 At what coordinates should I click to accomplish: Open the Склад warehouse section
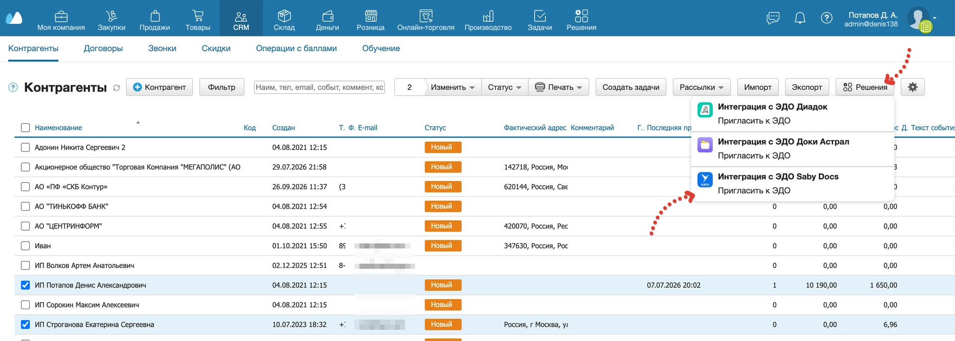[284, 20]
